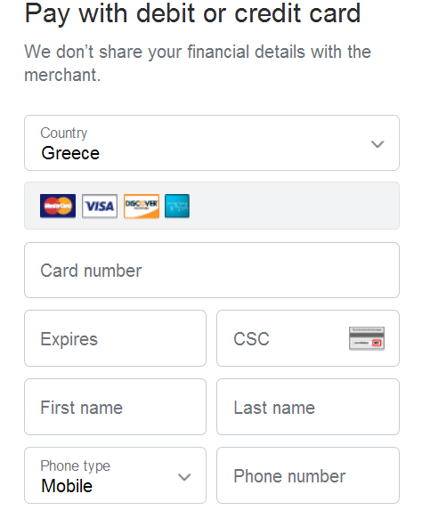Click into the CSC text field
422x510 pixels.
[x=308, y=338]
